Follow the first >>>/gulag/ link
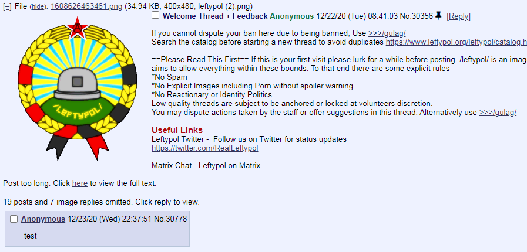This screenshot has width=527, height=252. tap(387, 33)
